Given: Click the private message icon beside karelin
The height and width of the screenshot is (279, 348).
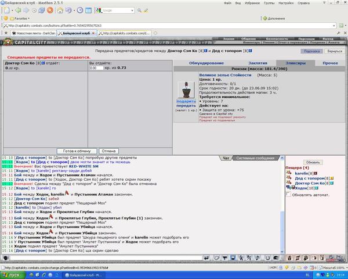Looking at the screenshot, I should (288, 173).
